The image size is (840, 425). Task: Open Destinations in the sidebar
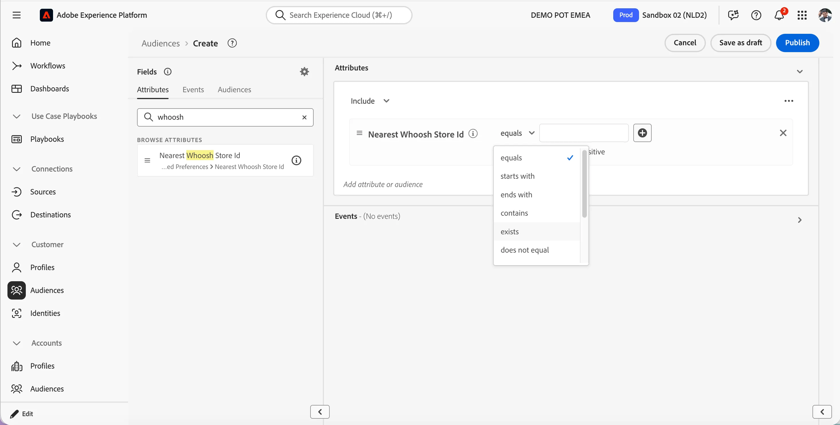click(x=50, y=215)
